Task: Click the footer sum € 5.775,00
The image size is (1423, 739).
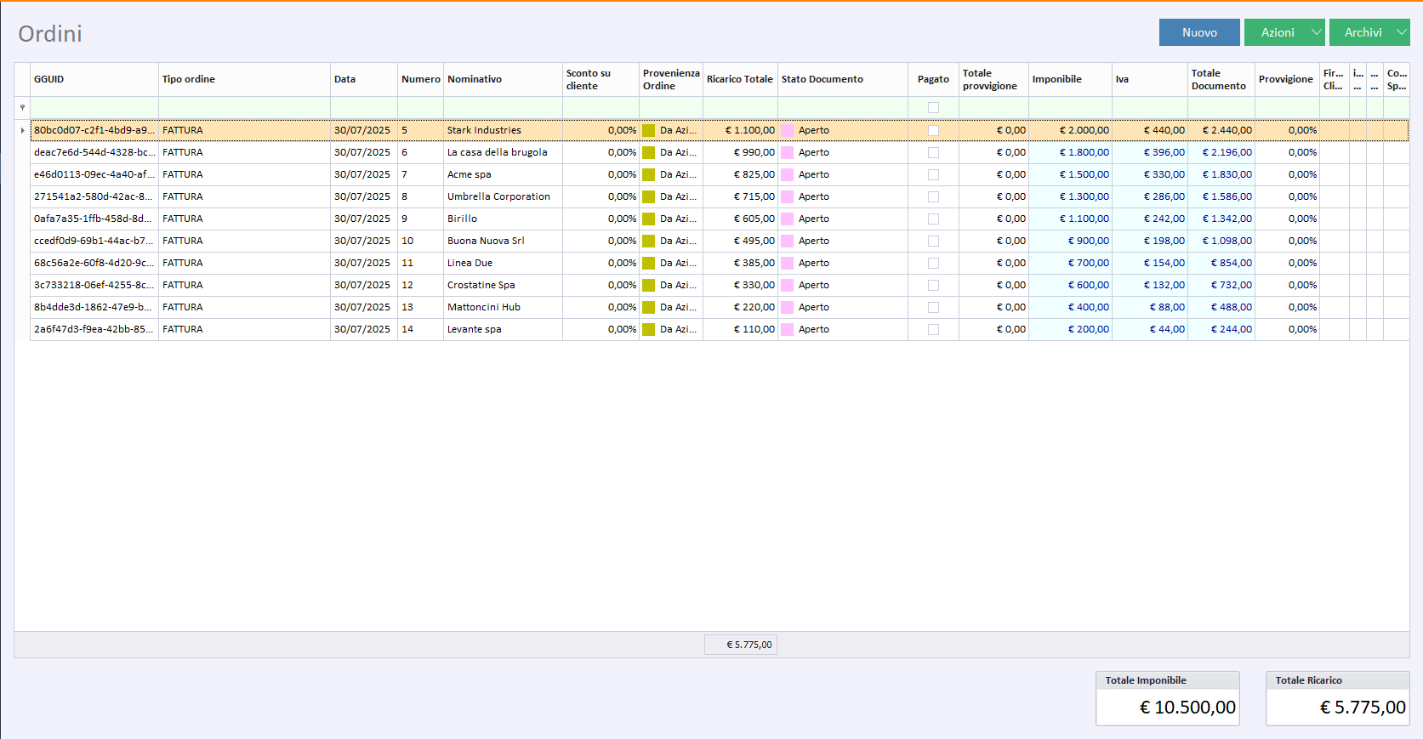Action: [x=741, y=645]
